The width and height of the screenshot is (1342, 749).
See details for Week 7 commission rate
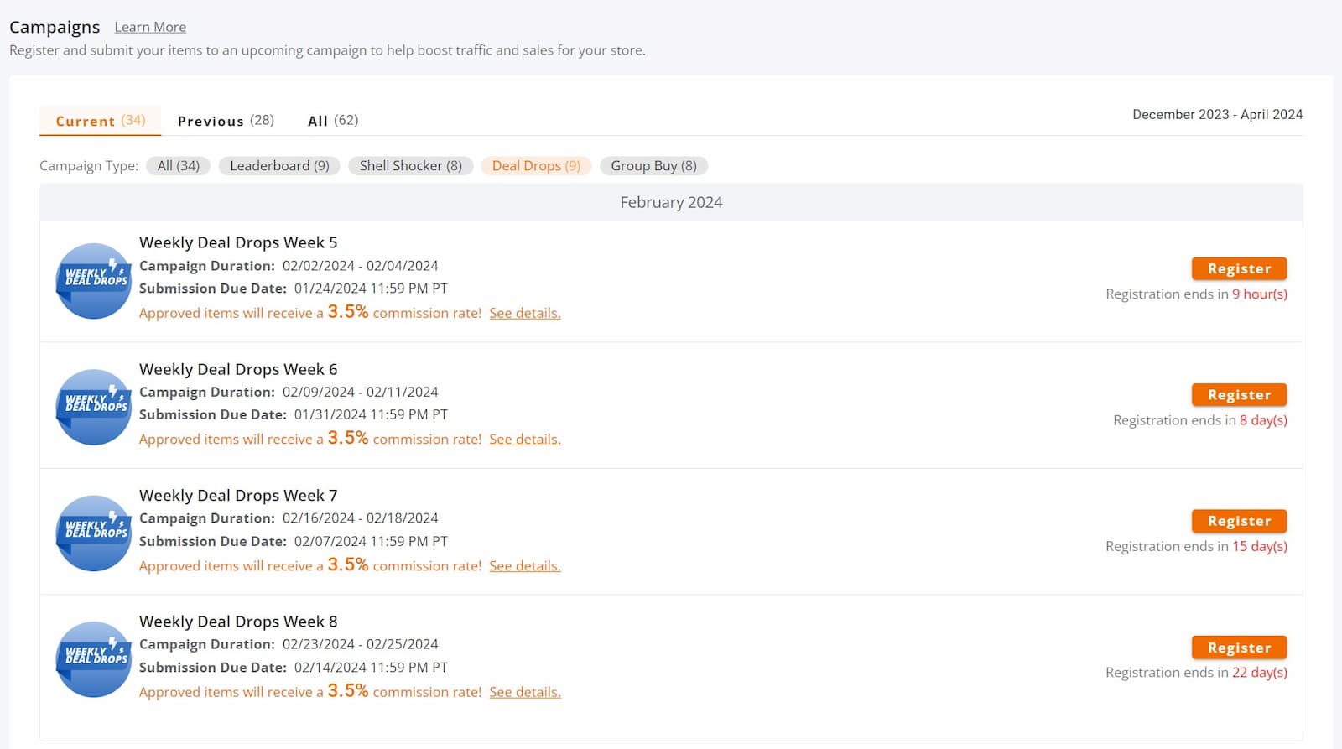click(525, 566)
